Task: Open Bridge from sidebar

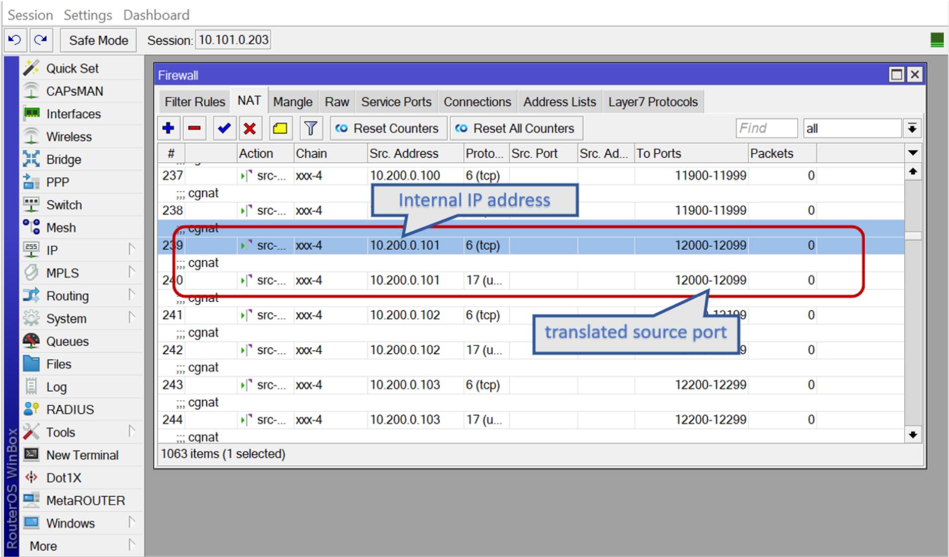Action: coord(64,160)
